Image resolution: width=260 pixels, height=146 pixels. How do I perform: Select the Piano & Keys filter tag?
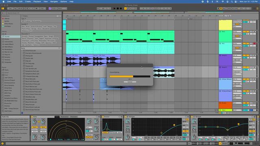[x=26, y=29]
